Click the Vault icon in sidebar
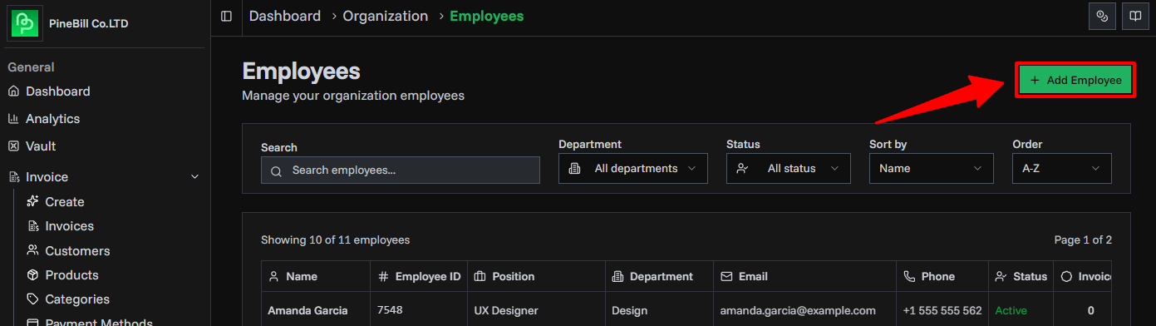Image resolution: width=1156 pixels, height=326 pixels. pos(13,146)
